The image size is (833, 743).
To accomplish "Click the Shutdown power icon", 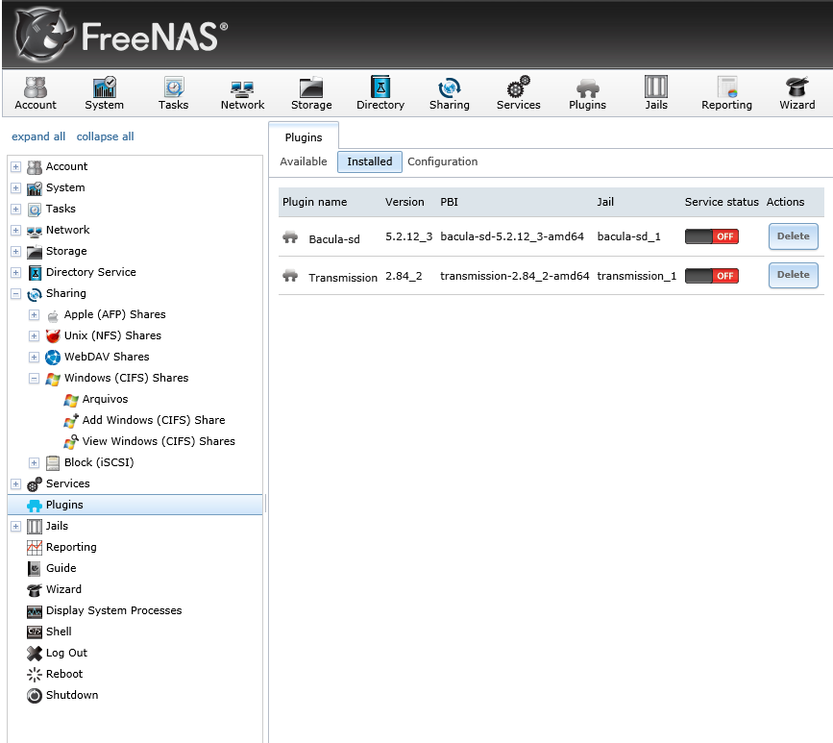I will point(35,695).
